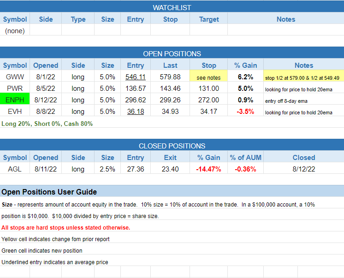Select AGL % of AUM -0.36%
Image resolution: width=344 pixels, height=278 pixels.
pyautogui.click(x=245, y=169)
